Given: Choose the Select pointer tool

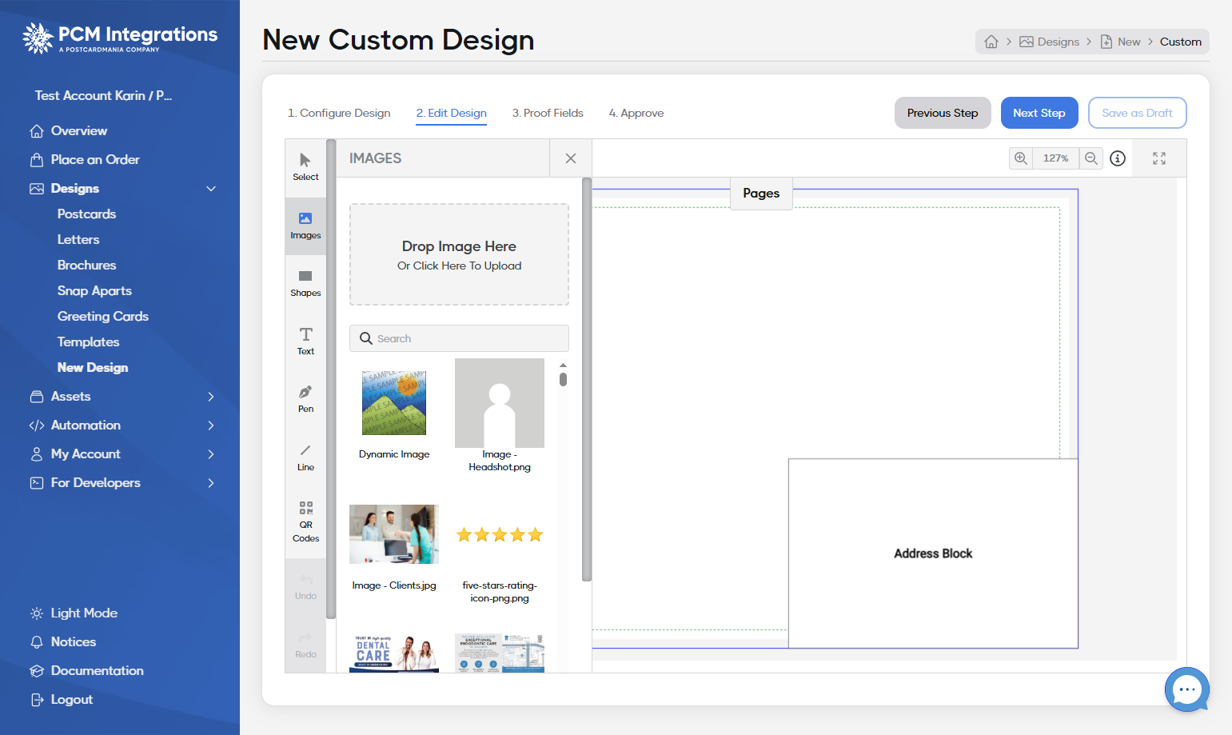Looking at the screenshot, I should [x=305, y=167].
